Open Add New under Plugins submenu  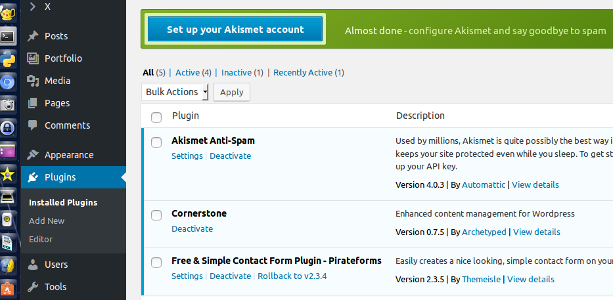click(47, 221)
